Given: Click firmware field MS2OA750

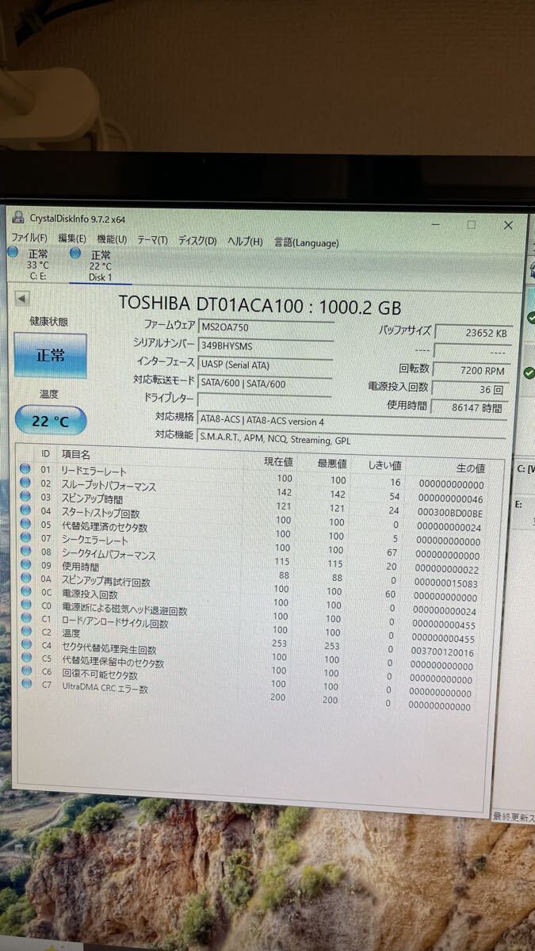Looking at the screenshot, I should coord(266,327).
